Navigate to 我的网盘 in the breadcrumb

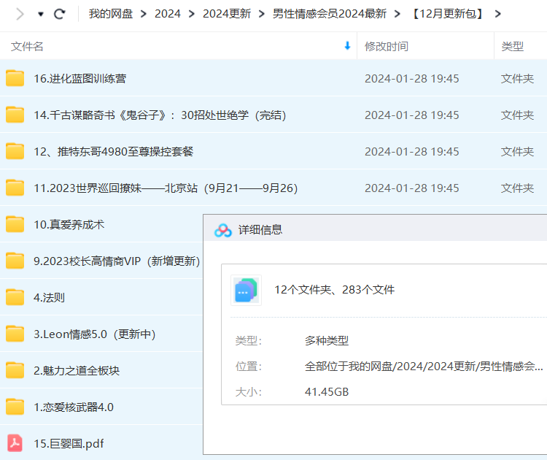coord(109,14)
